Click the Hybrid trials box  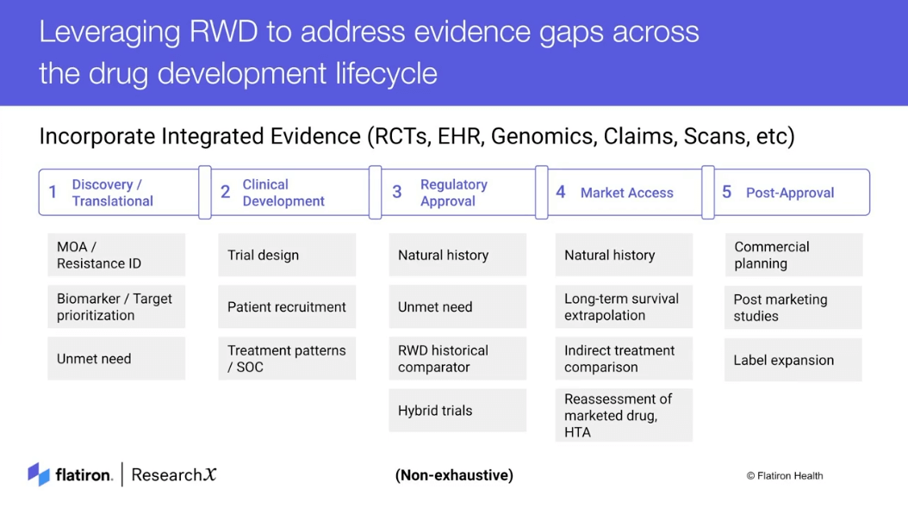457,411
